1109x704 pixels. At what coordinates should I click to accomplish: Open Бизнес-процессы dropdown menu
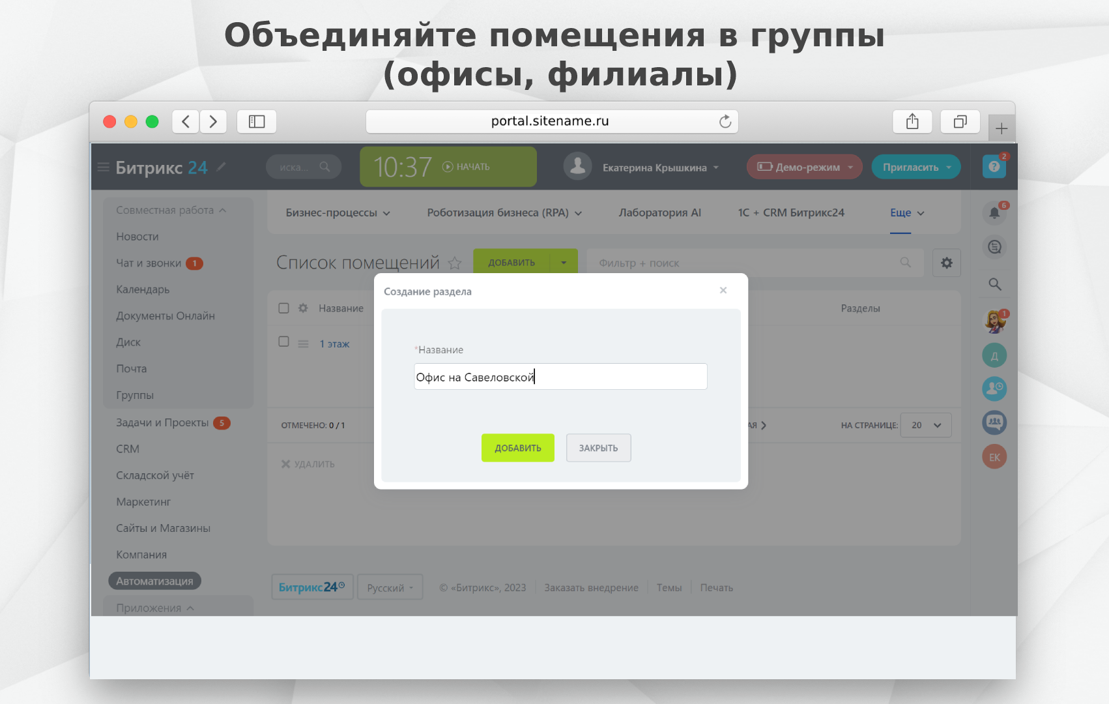tap(338, 213)
